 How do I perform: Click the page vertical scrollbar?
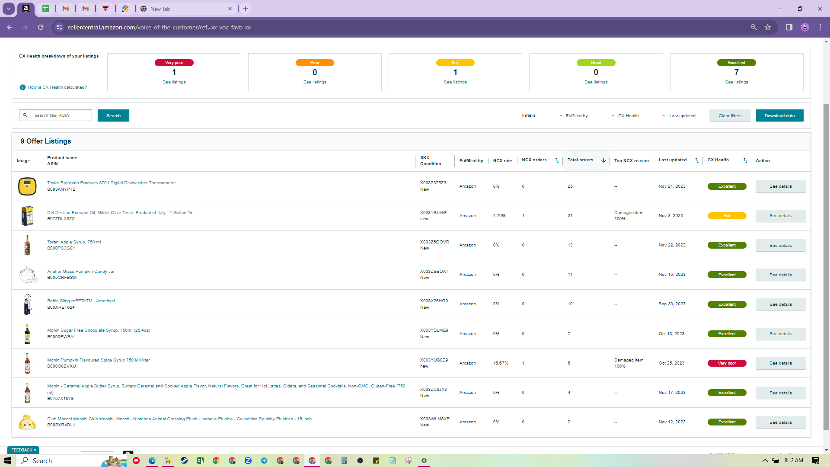826,267
